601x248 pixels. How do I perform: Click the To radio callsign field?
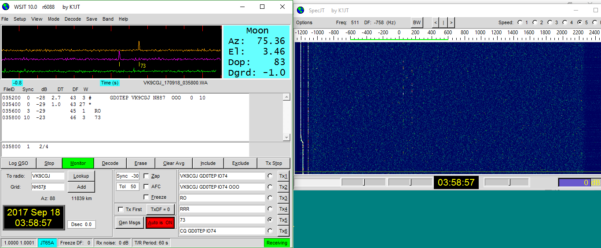tap(48, 176)
